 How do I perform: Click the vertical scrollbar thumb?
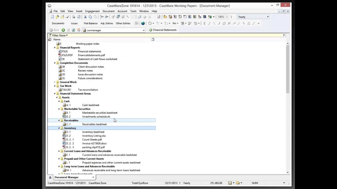[288, 69]
